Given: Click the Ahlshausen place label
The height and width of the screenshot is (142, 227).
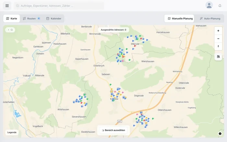Looking at the screenshot, I should (x=63, y=110).
